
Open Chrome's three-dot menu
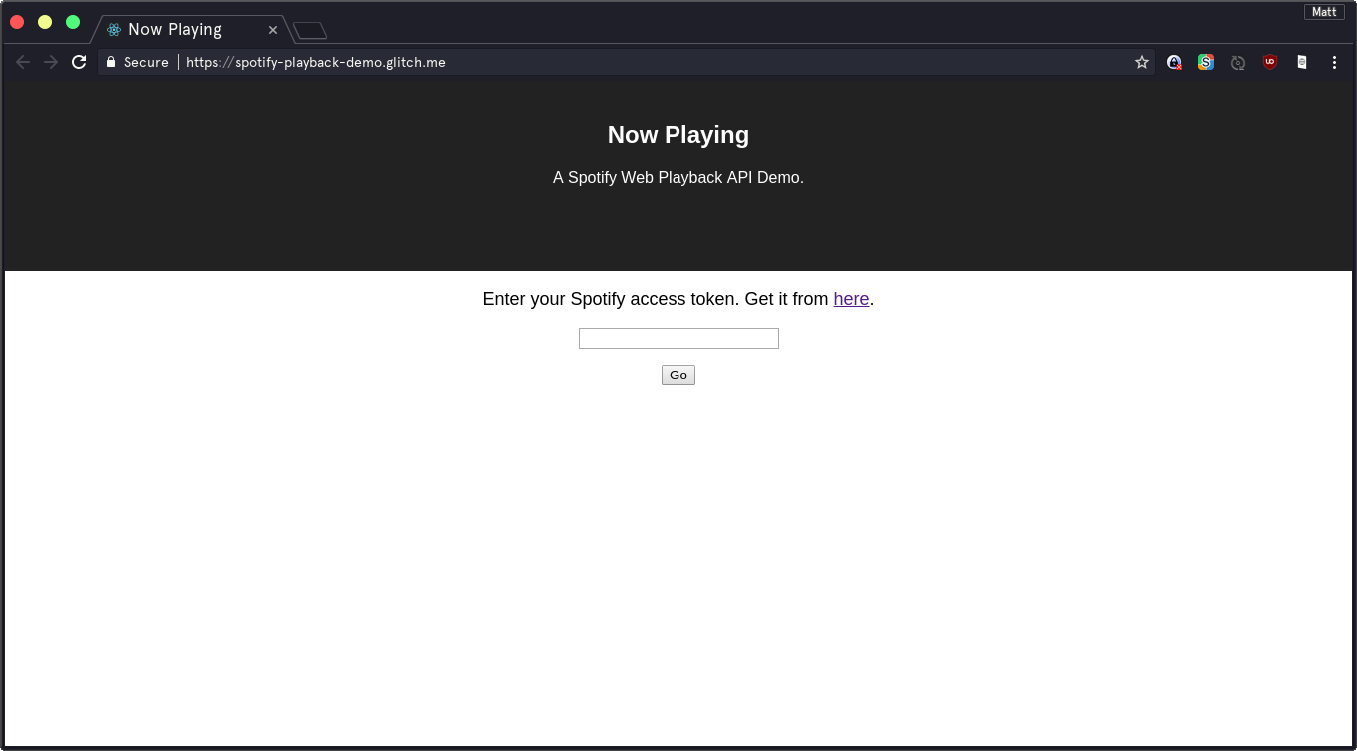click(x=1334, y=62)
